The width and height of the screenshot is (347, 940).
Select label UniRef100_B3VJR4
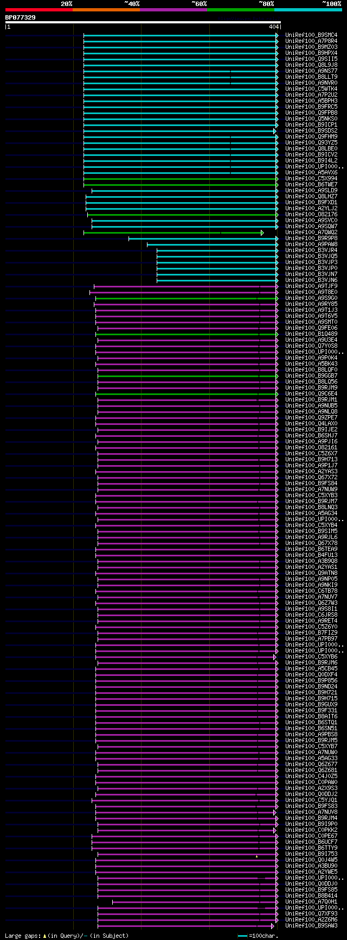(x=311, y=250)
